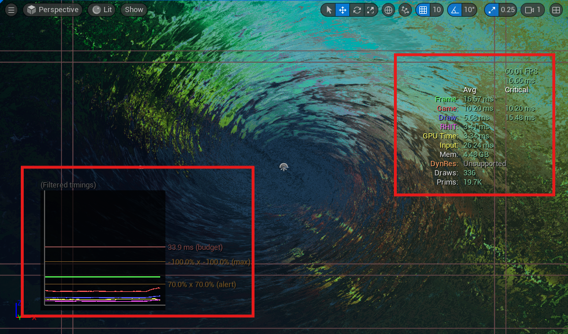This screenshot has height=334, width=568.
Task: Click the actor icon in viewport center
Action: (x=283, y=167)
